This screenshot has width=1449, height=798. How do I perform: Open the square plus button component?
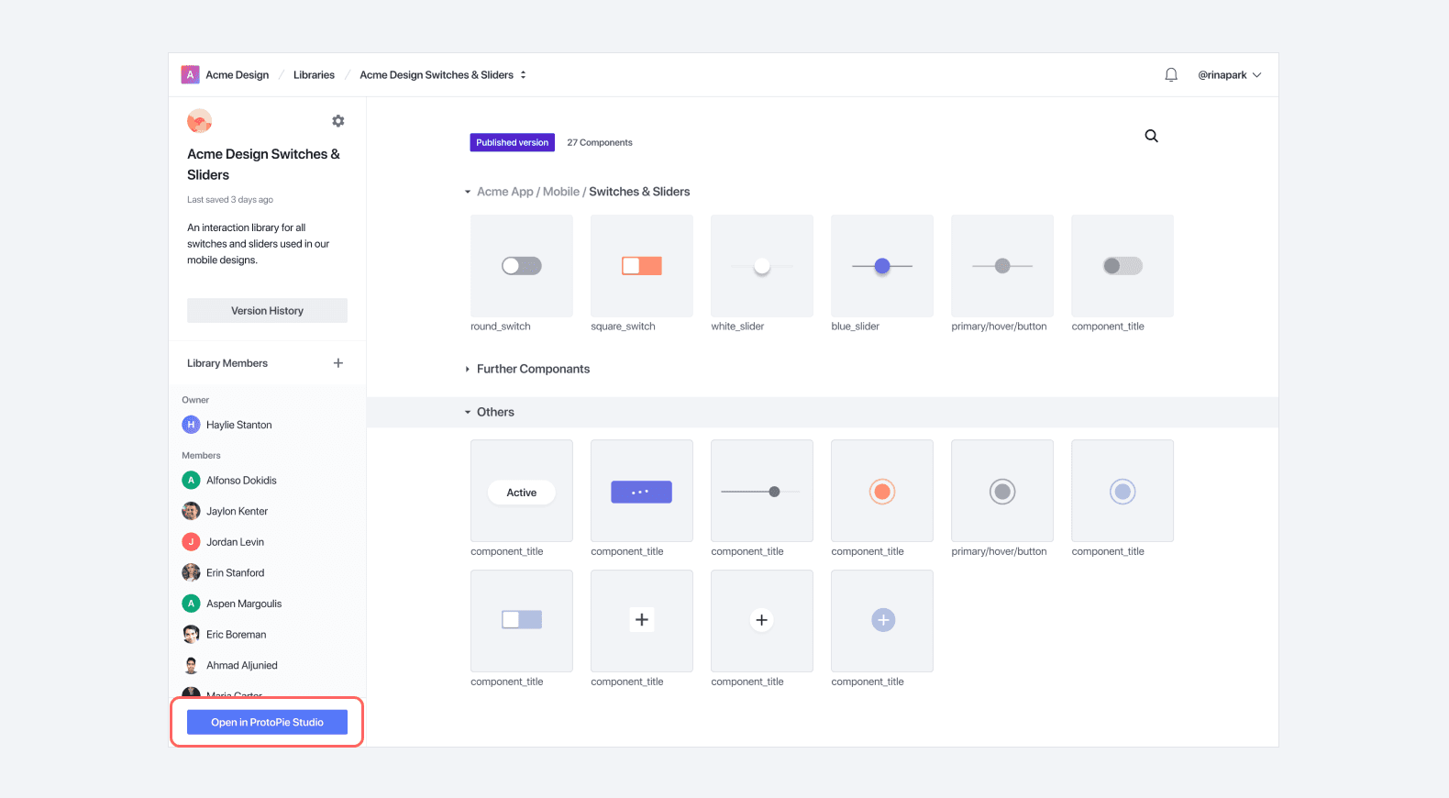pyautogui.click(x=642, y=621)
